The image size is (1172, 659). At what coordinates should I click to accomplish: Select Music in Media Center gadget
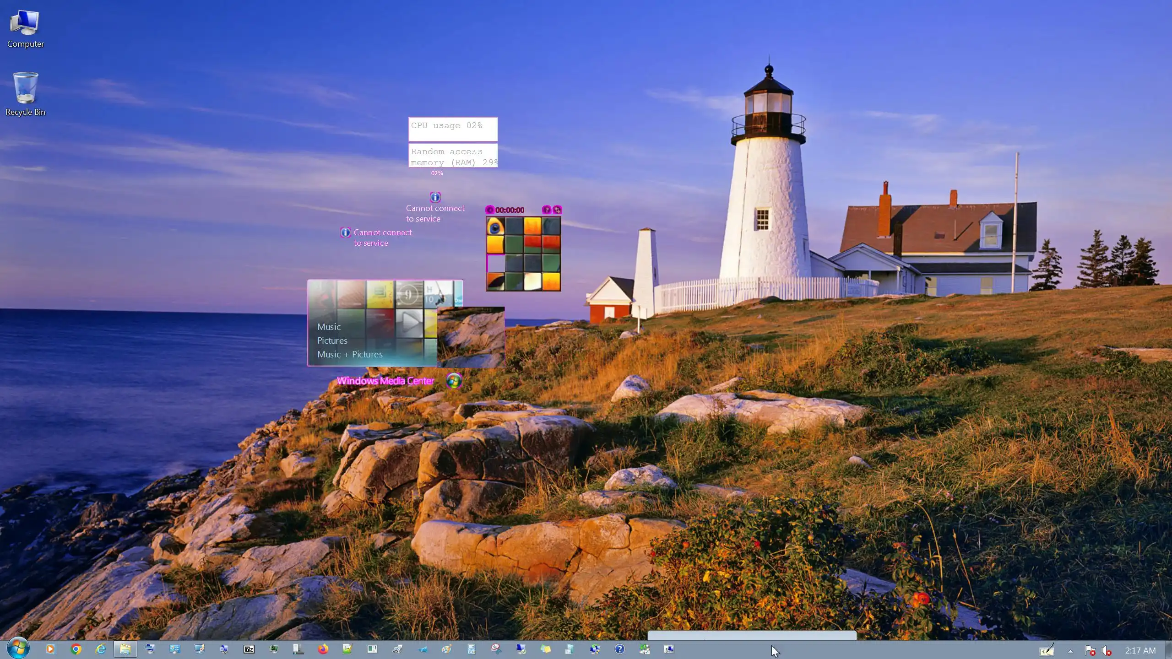(x=329, y=327)
